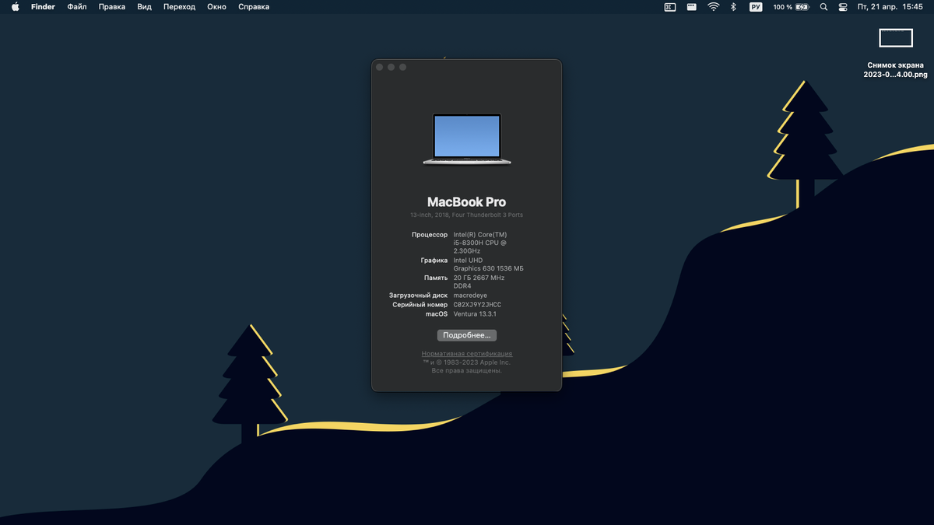Open the Правка menu
The height and width of the screenshot is (525, 934).
click(111, 6)
